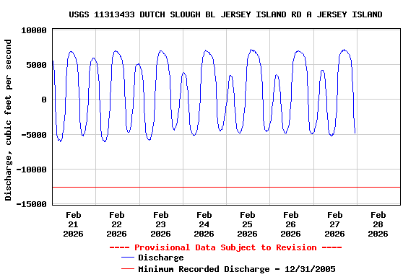Click the Feb 22 2026 date label
The width and height of the screenshot is (416, 277).
(117, 224)
